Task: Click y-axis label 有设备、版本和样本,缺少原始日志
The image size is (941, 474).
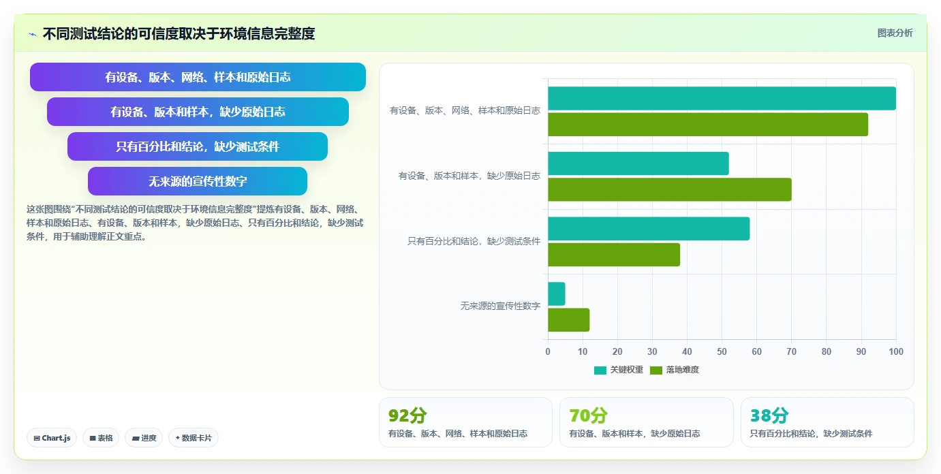Action: tap(469, 176)
